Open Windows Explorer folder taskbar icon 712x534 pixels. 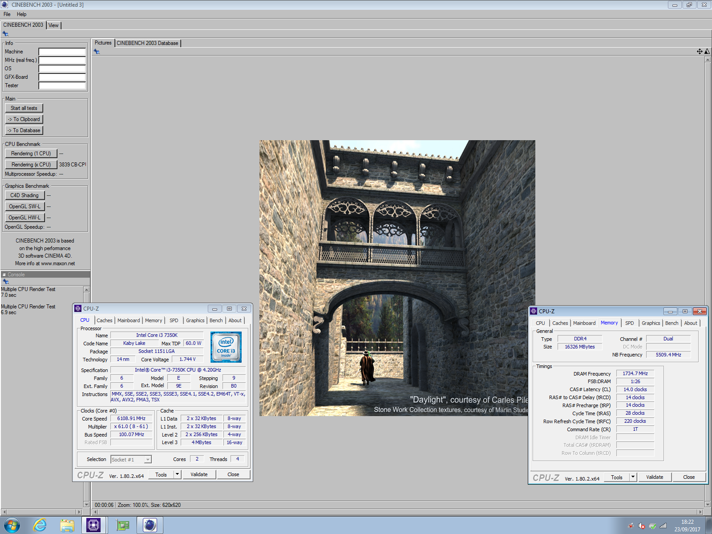coord(67,526)
